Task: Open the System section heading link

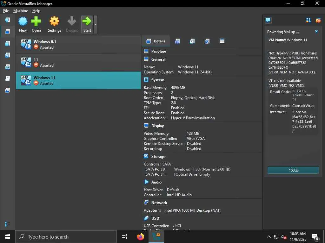Action: point(158,80)
